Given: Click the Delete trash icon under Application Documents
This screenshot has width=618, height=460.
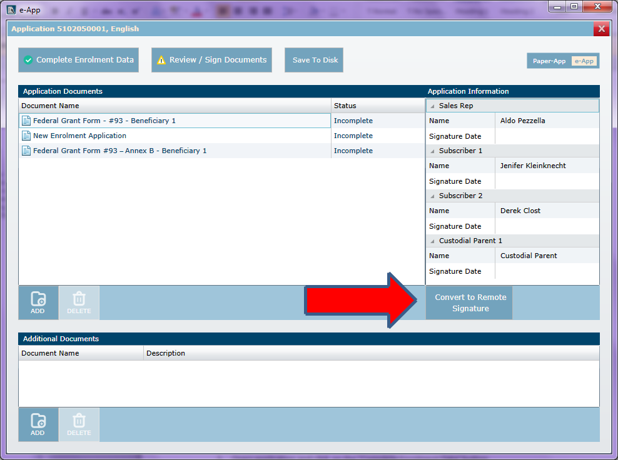Looking at the screenshot, I should click(79, 299).
